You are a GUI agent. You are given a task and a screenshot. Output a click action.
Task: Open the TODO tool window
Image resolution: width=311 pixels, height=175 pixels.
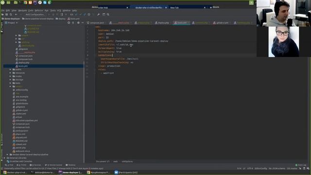pyautogui.click(x=21, y=165)
